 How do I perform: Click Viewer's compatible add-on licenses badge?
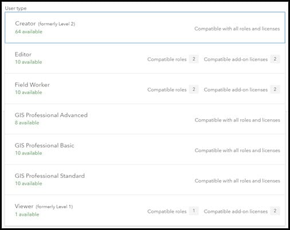[x=275, y=211]
